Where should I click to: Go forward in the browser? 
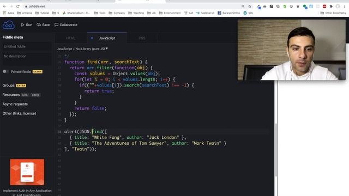point(11,7)
